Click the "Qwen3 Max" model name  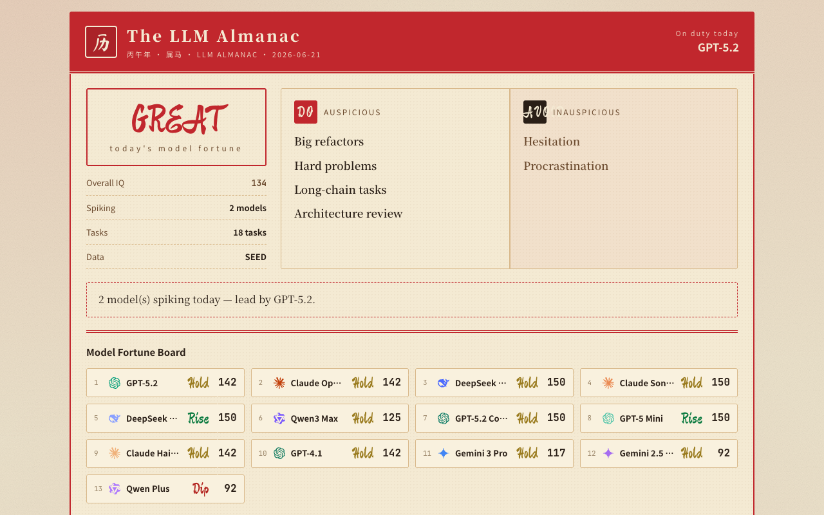[314, 418]
